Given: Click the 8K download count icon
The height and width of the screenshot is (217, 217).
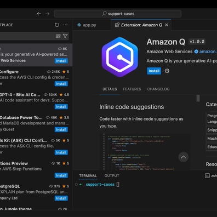Looking at the screenshot, I should (x=60, y=49).
